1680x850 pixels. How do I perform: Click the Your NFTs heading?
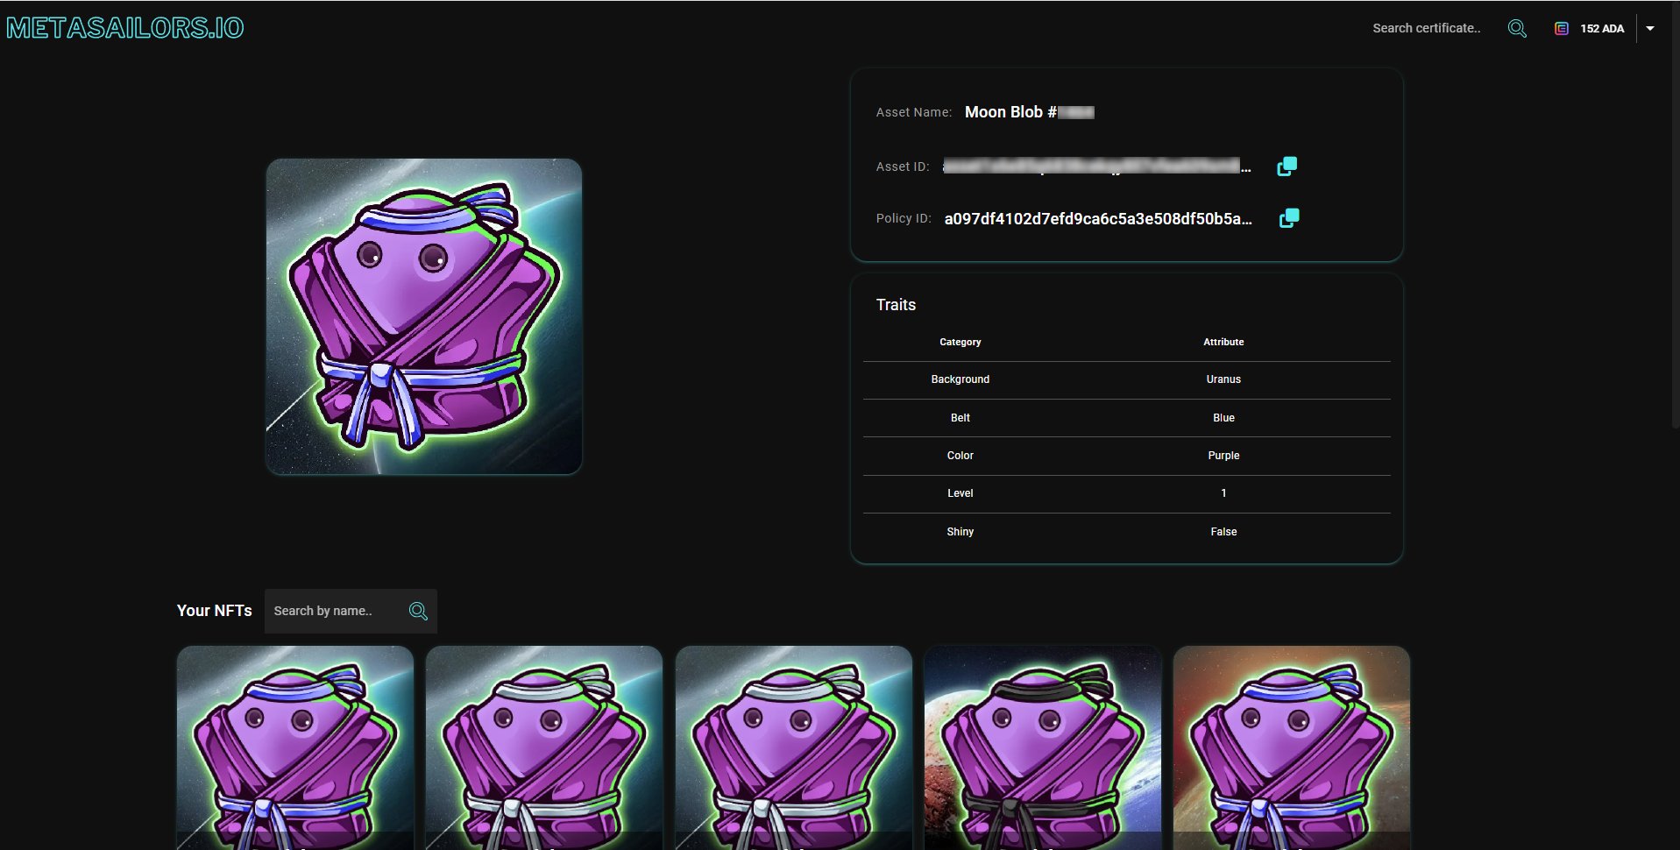point(215,611)
